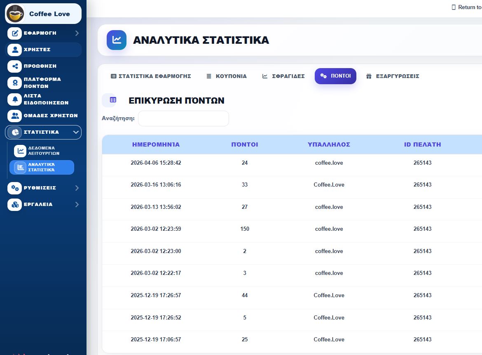Image resolution: width=482 pixels, height=355 pixels.
Task: Click the ΔΕΔΟΜΕΝΑ ΛΕΙΤΟΥΡΓΙΩΝ chart icon
Action: coord(20,151)
